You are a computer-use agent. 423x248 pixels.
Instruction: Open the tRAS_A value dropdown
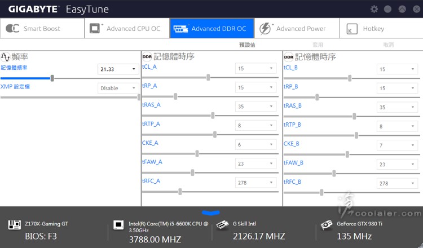pos(255,107)
